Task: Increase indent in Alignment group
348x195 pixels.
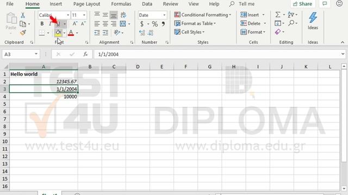Action: (105, 32)
